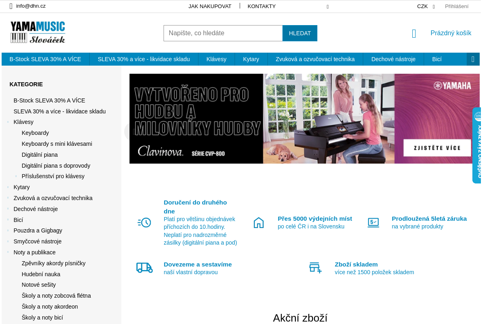487x324 pixels.
Task: Open Zvuková a ozvučovací technika top menu
Action: [x=315, y=59]
